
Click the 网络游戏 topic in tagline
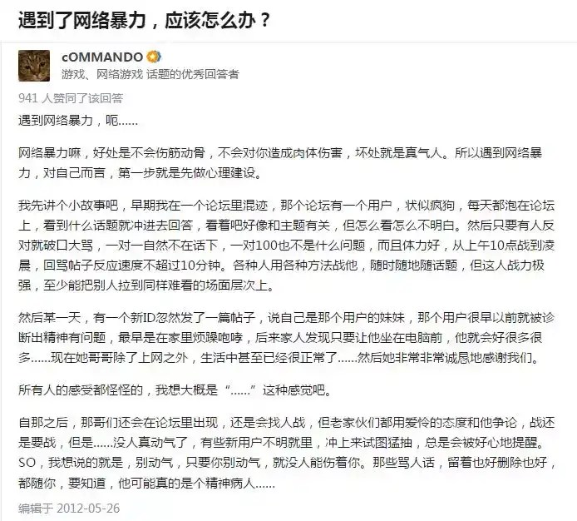(x=119, y=74)
